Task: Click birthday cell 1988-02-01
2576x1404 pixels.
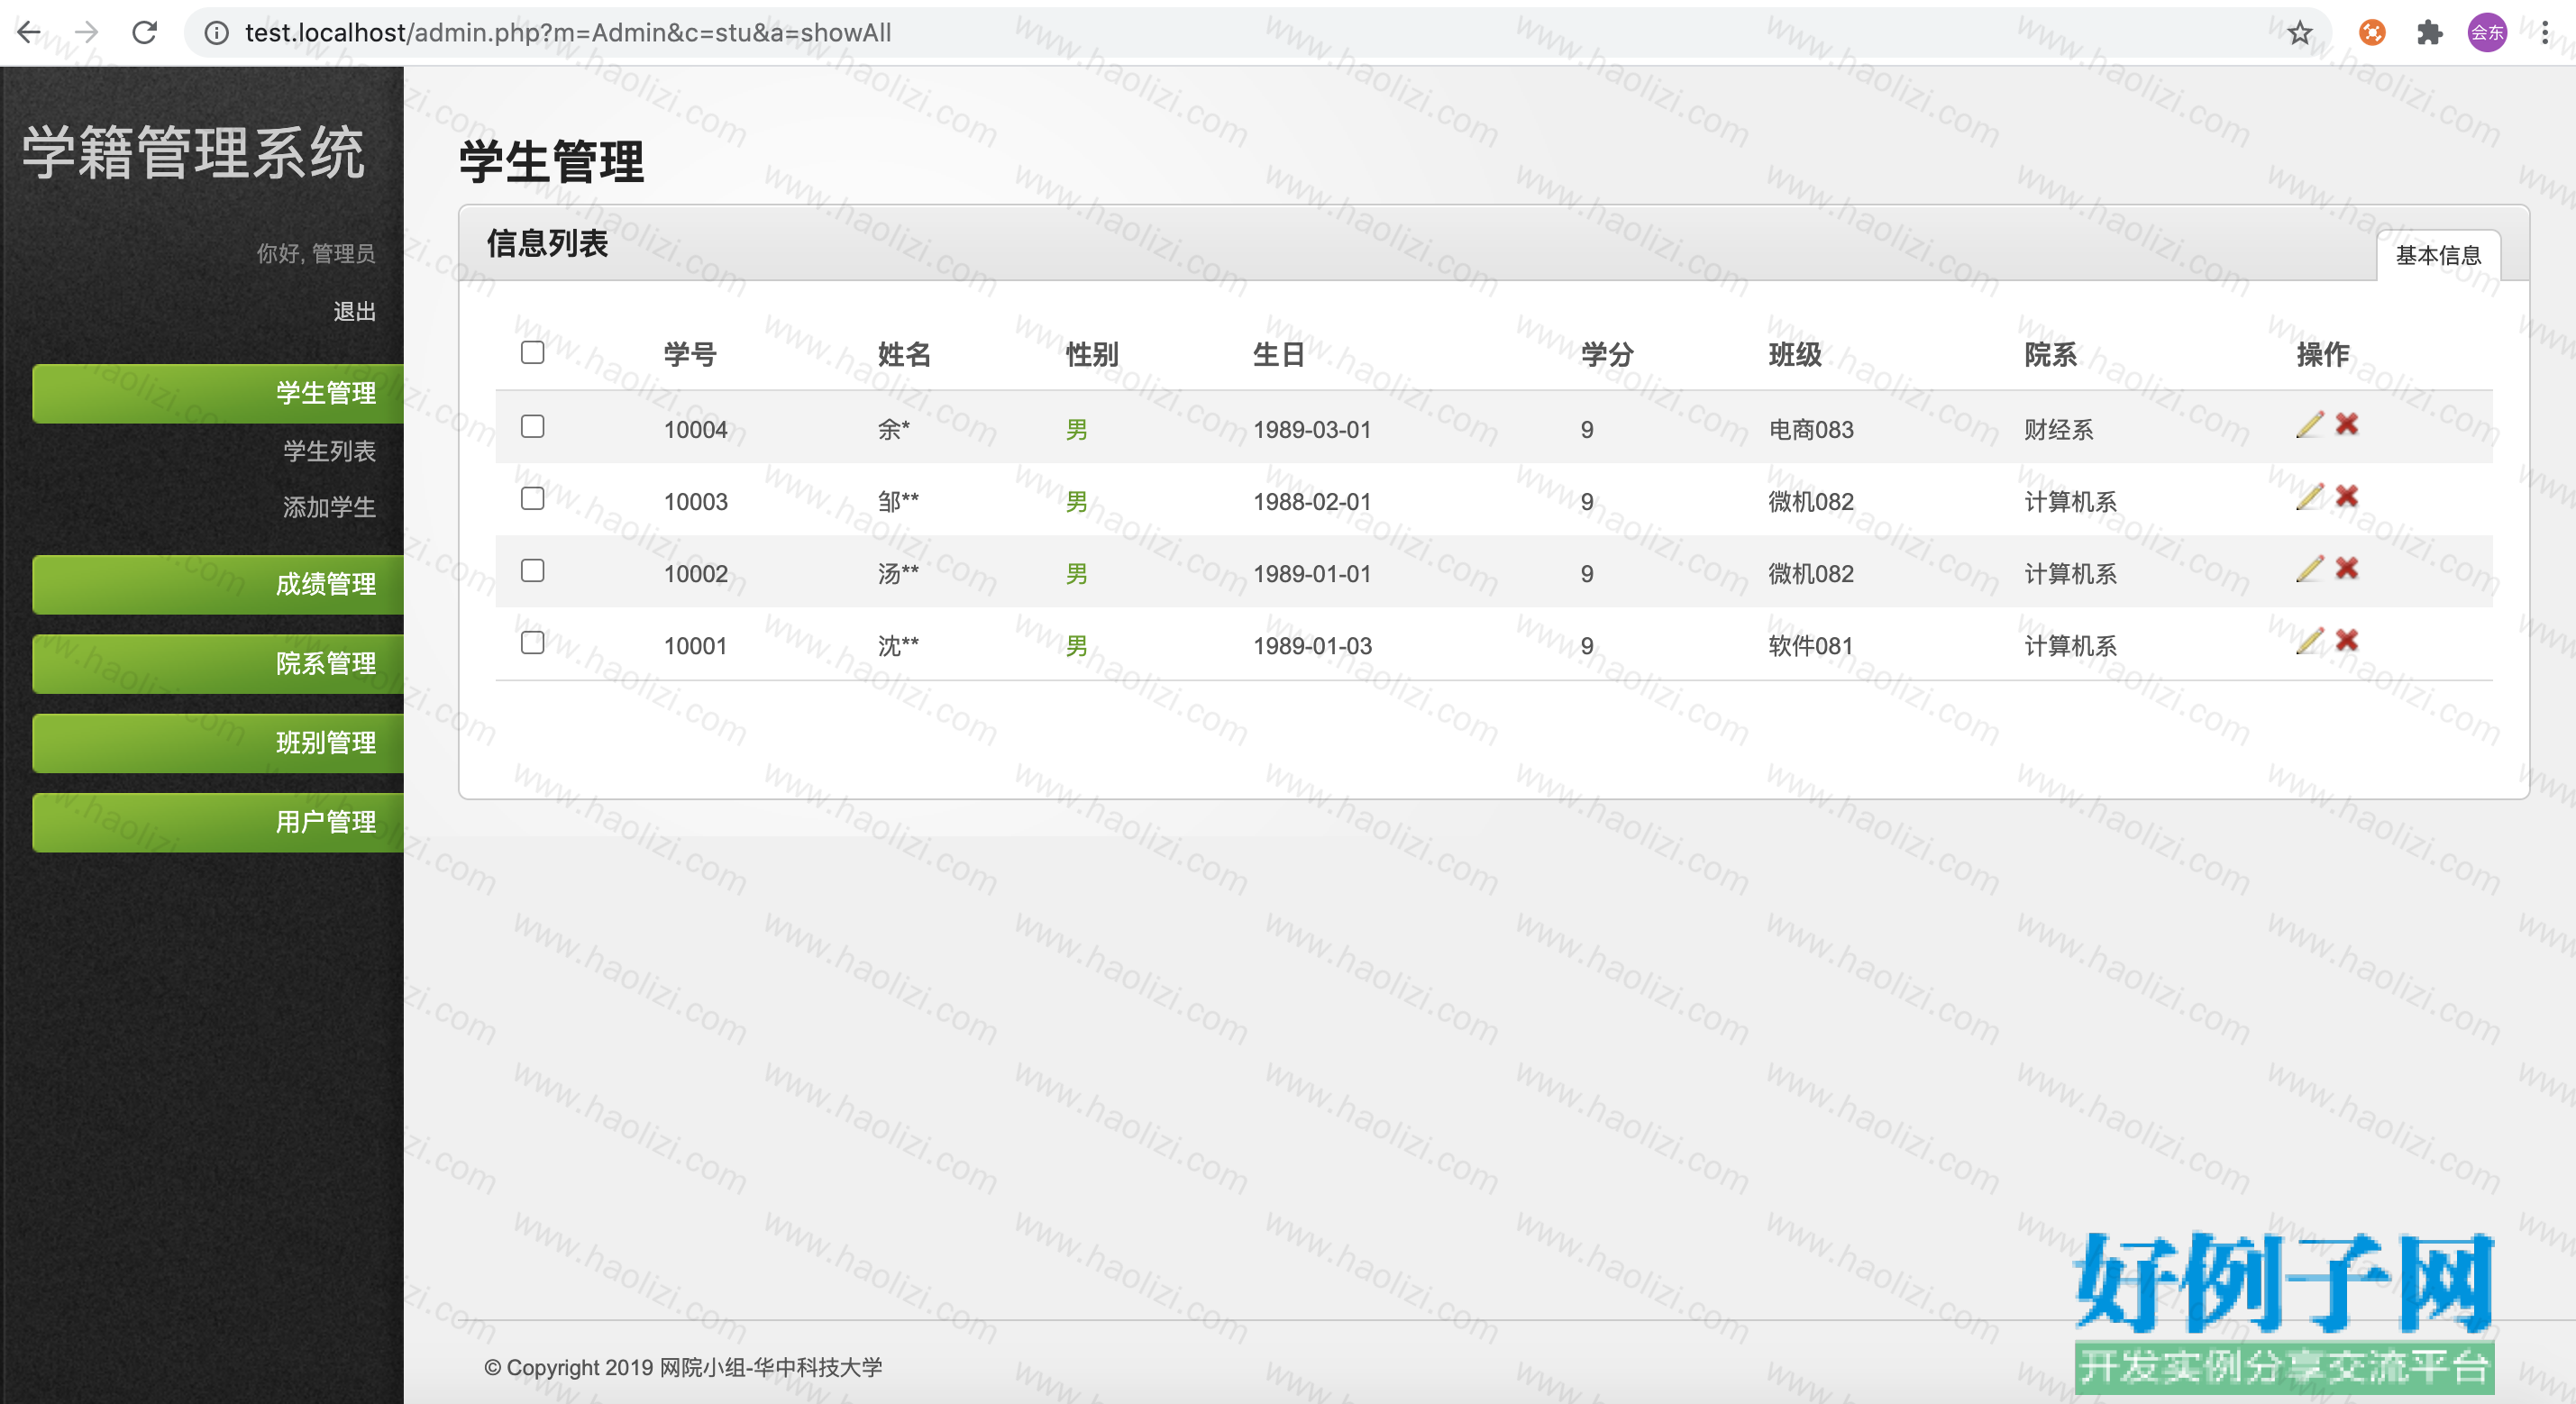Action: click(x=1312, y=502)
